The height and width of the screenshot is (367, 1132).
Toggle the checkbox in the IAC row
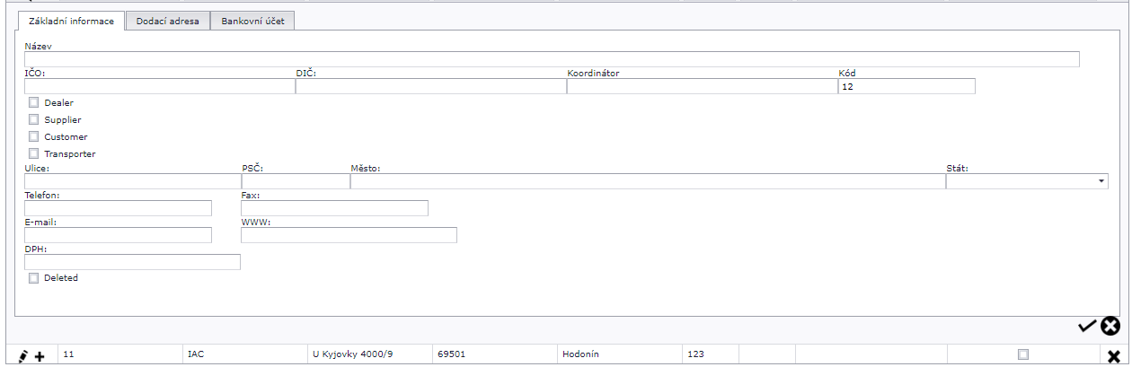point(1022,354)
